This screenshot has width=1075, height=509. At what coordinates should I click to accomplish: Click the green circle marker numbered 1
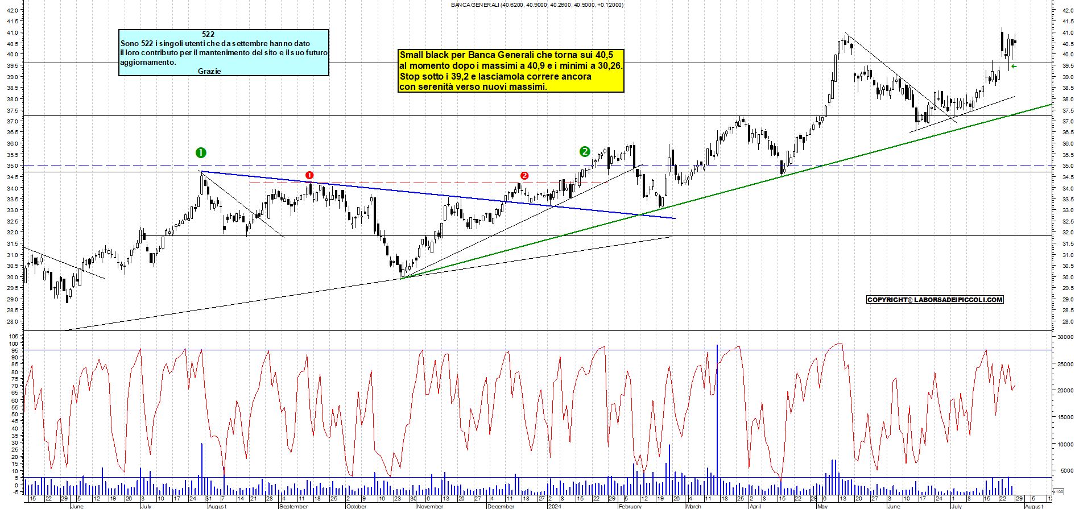point(201,152)
